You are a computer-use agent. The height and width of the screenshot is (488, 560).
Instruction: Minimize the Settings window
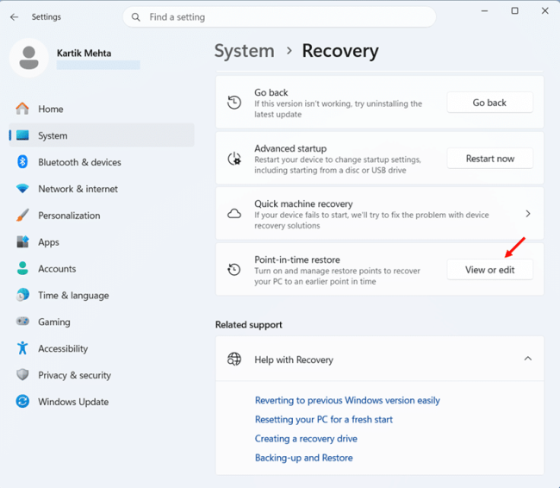point(484,11)
